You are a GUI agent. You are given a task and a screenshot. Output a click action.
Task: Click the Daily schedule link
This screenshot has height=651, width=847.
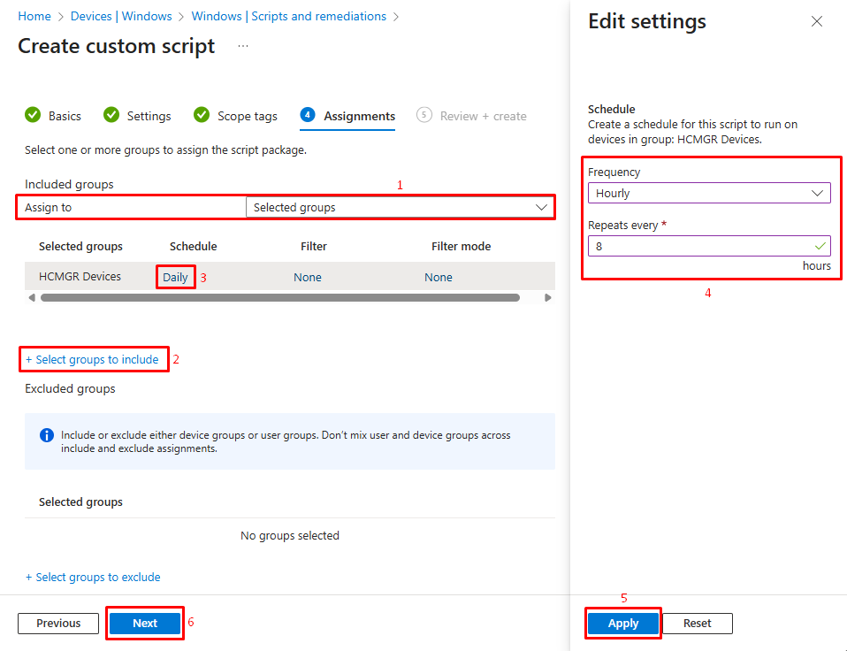pos(175,277)
